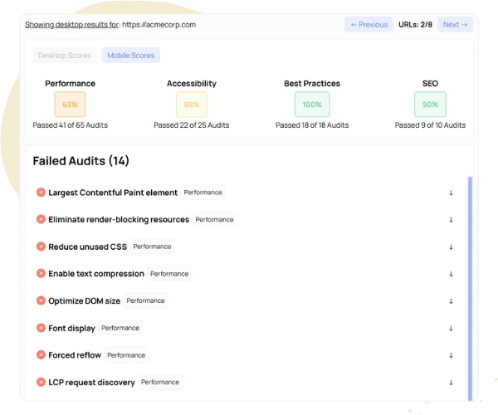The image size is (498, 415).
Task: Switch to the Desktop Scores tab
Action: click(65, 56)
